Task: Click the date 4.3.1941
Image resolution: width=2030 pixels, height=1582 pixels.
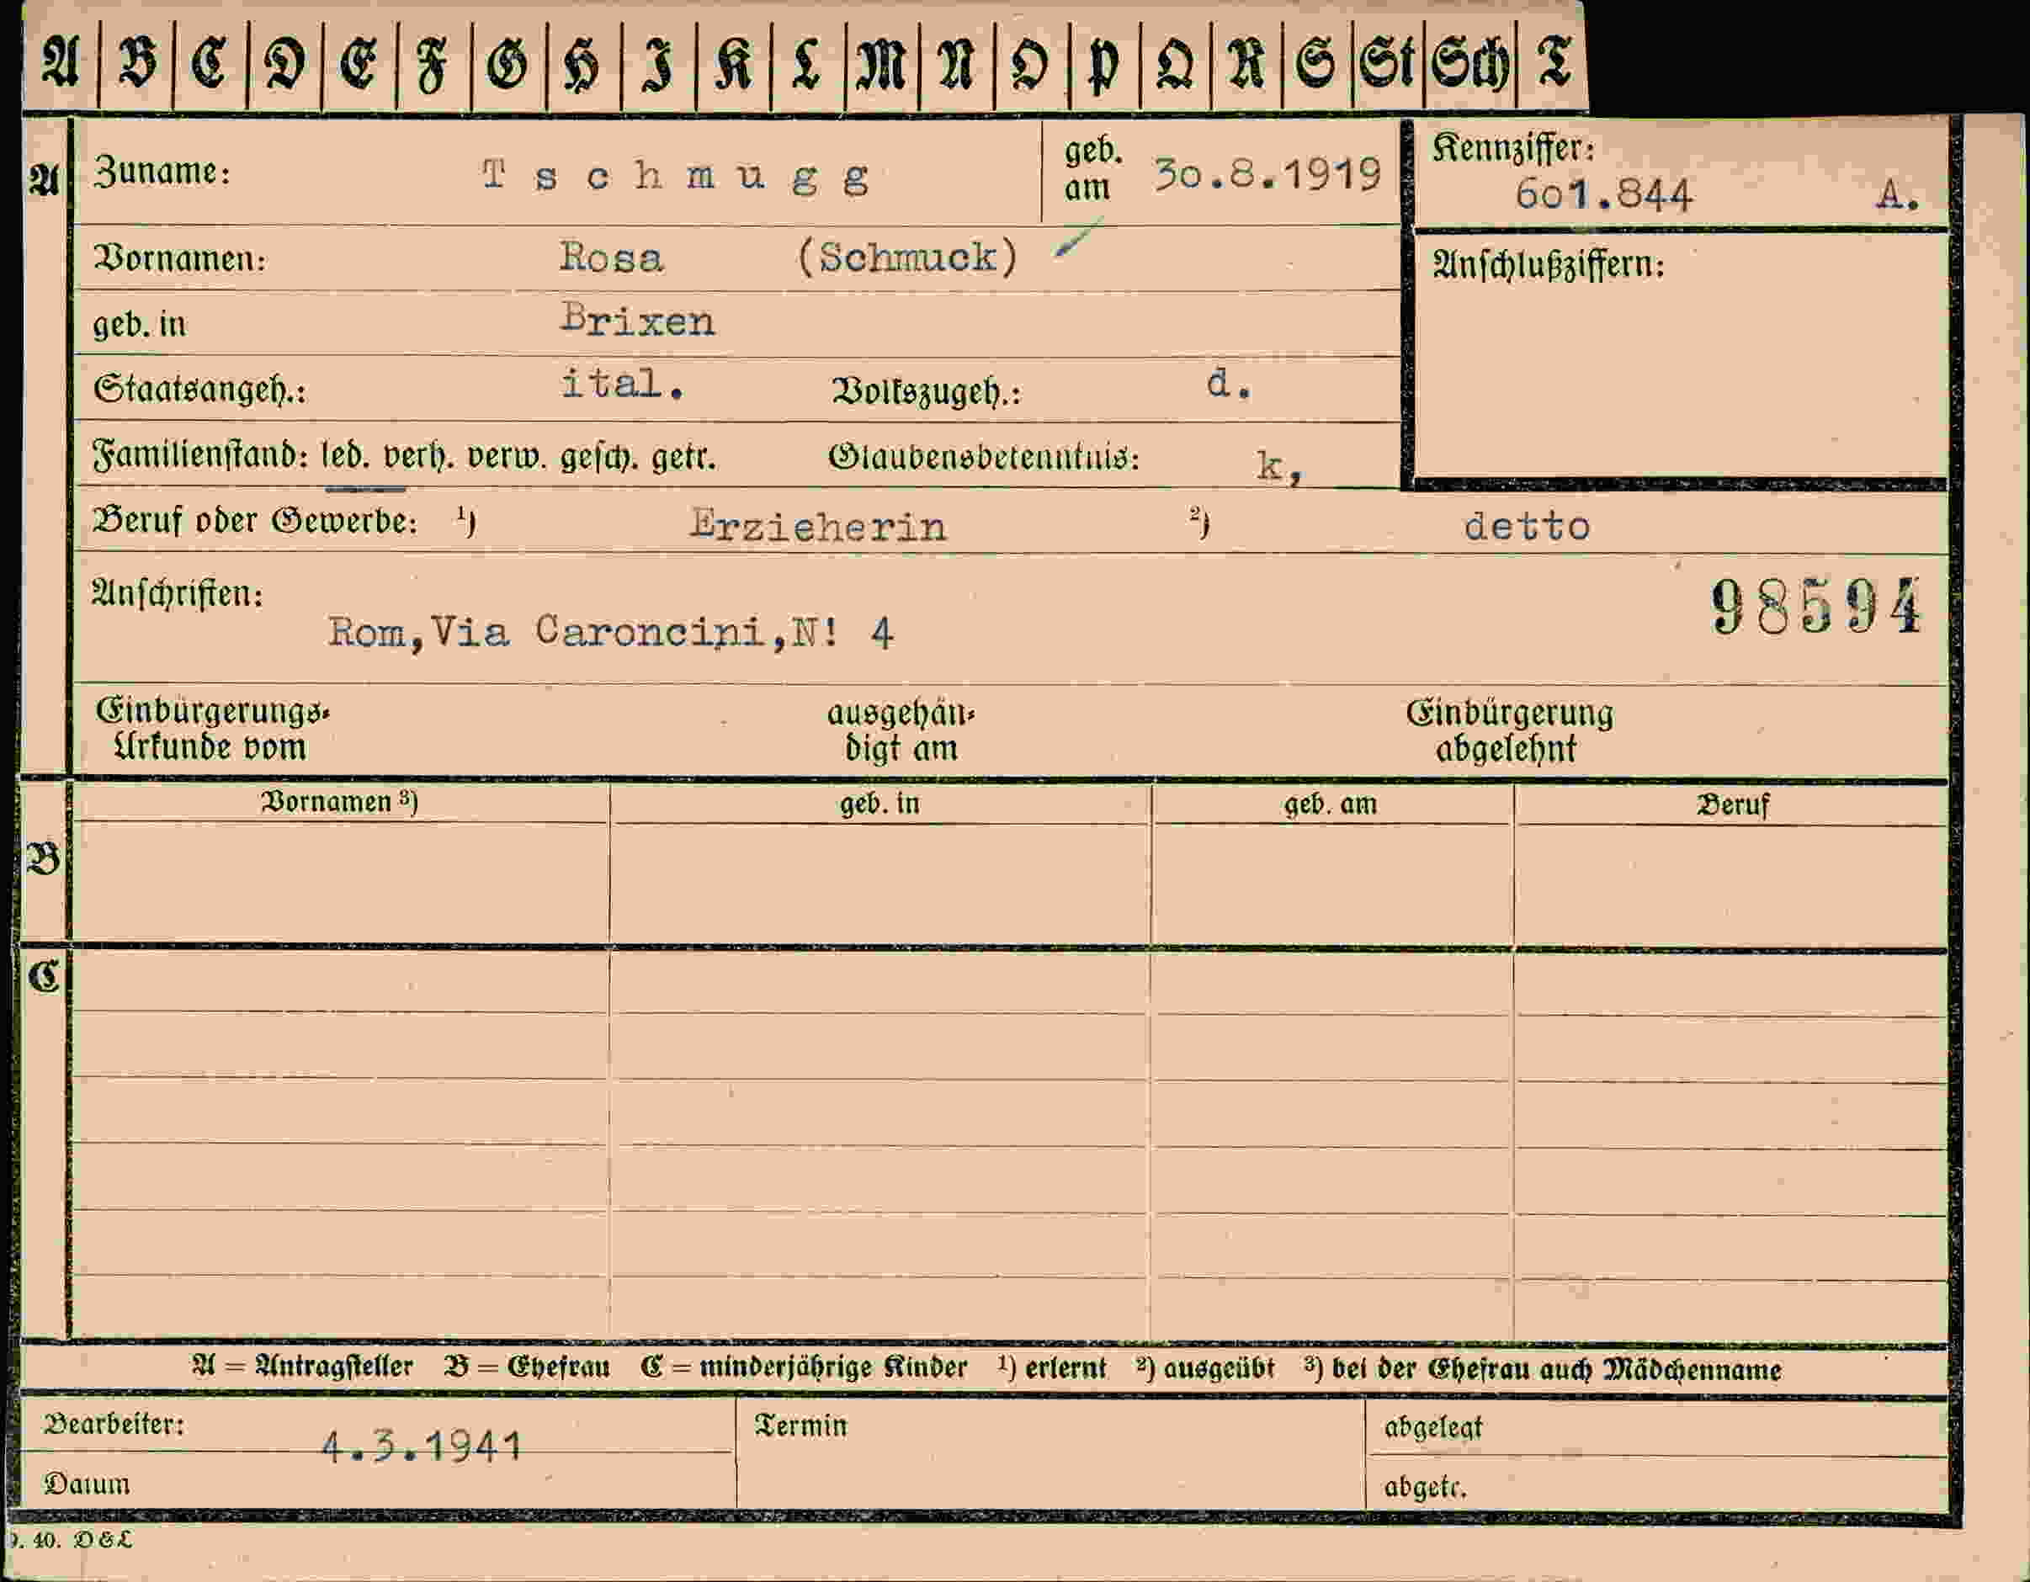Action: tap(422, 1447)
